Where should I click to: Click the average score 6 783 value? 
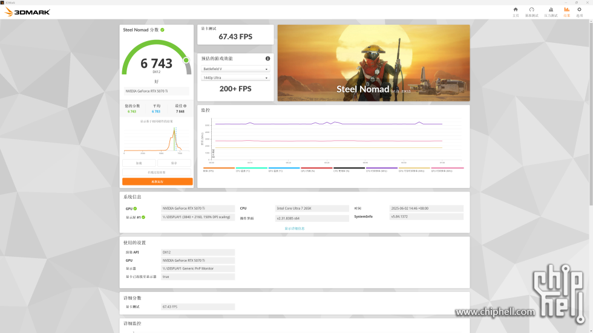pos(156,111)
